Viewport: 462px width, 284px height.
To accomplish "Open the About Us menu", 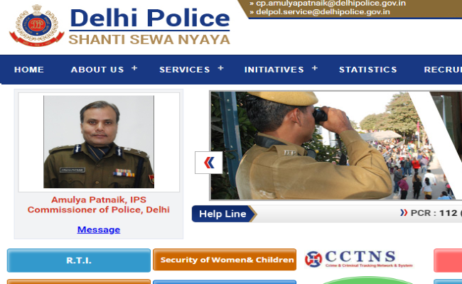I will pos(97,70).
